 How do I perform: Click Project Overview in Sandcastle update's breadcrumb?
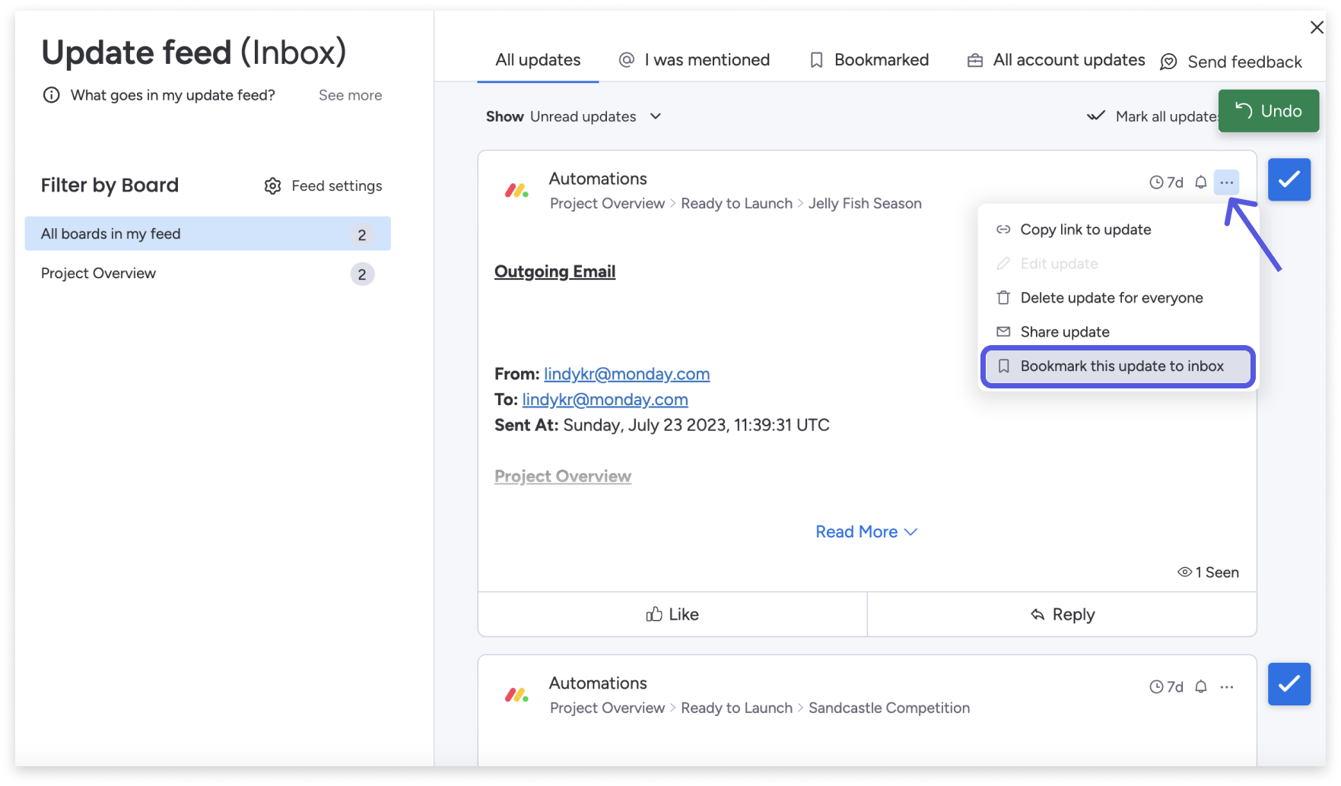tap(607, 708)
